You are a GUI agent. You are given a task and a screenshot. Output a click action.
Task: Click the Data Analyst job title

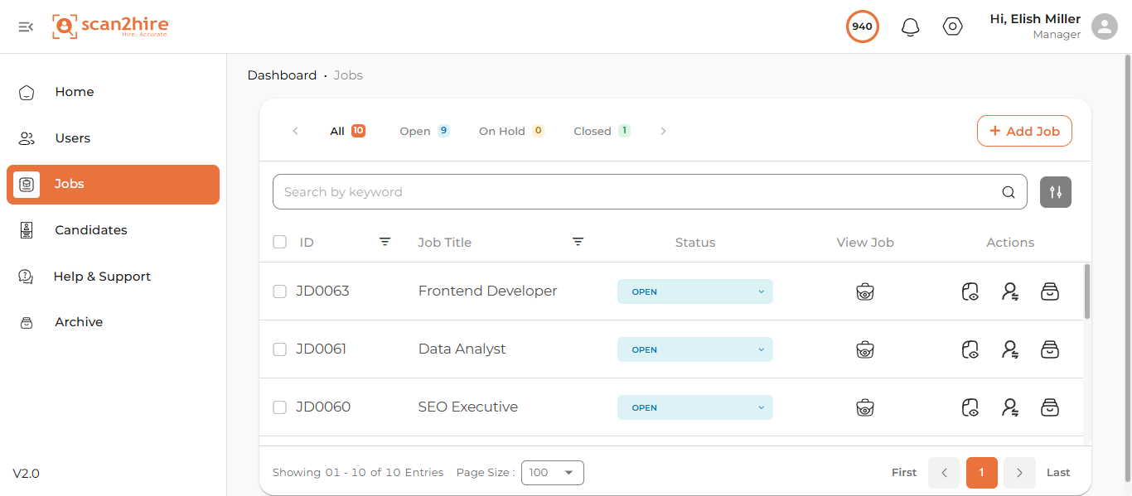462,349
